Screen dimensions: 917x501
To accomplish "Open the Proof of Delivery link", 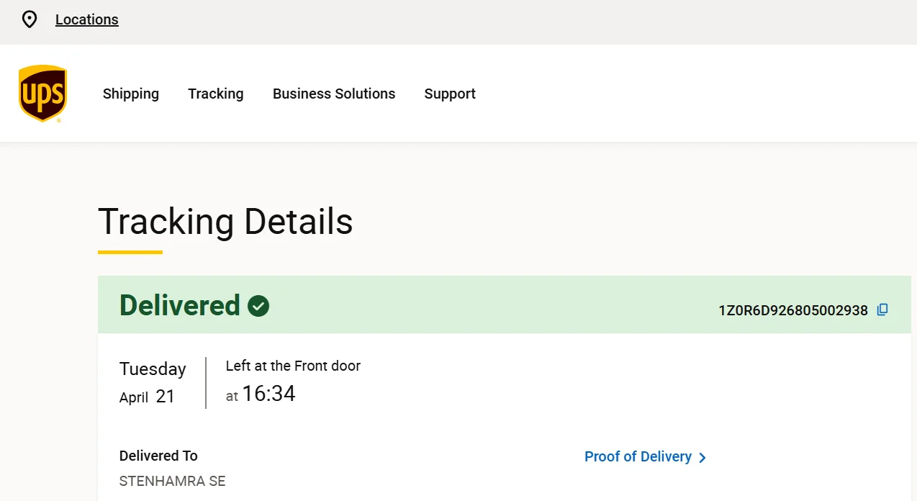I will click(638, 456).
